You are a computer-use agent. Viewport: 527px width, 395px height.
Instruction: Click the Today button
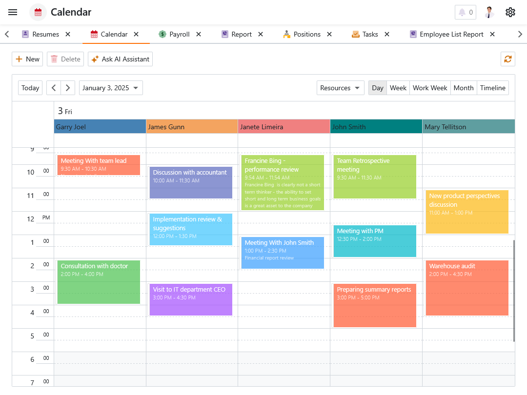(30, 88)
